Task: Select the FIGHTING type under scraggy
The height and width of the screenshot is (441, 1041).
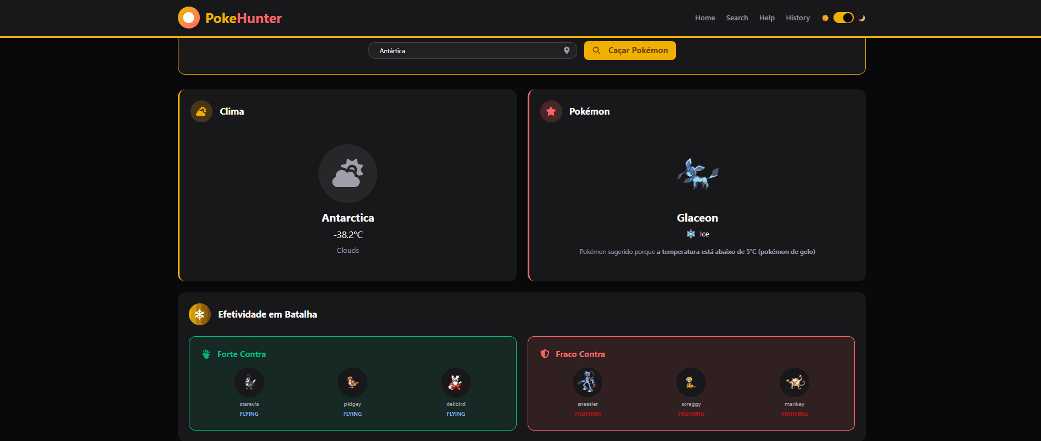Action: (x=691, y=414)
